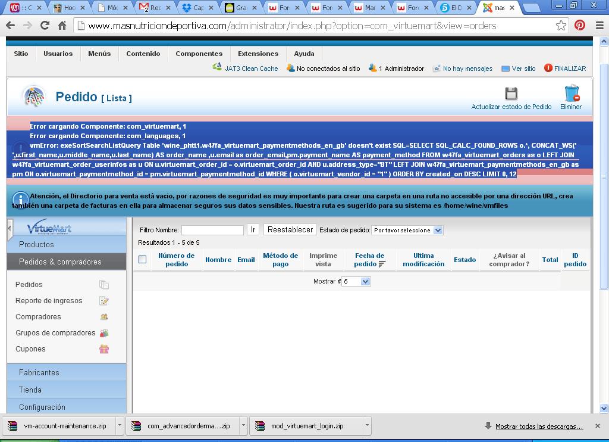The height and width of the screenshot is (442, 609).
Task: Collapse the VirtueMart sidebar arrow
Action: (10, 228)
